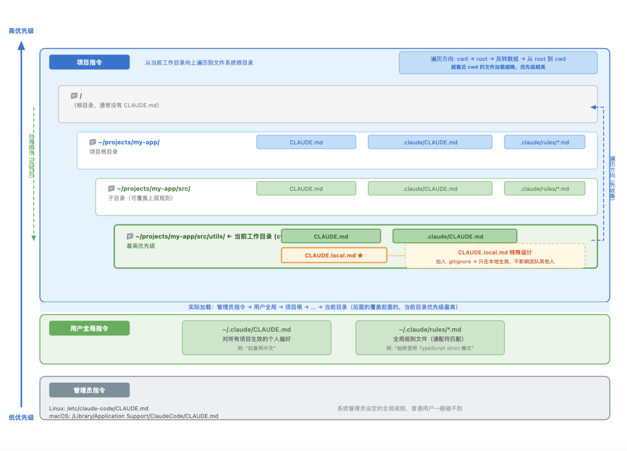Viewport: 627px width, 451px height.
Task: Click the blue arrowhead pointing at the root directory box
Action: click(593, 107)
